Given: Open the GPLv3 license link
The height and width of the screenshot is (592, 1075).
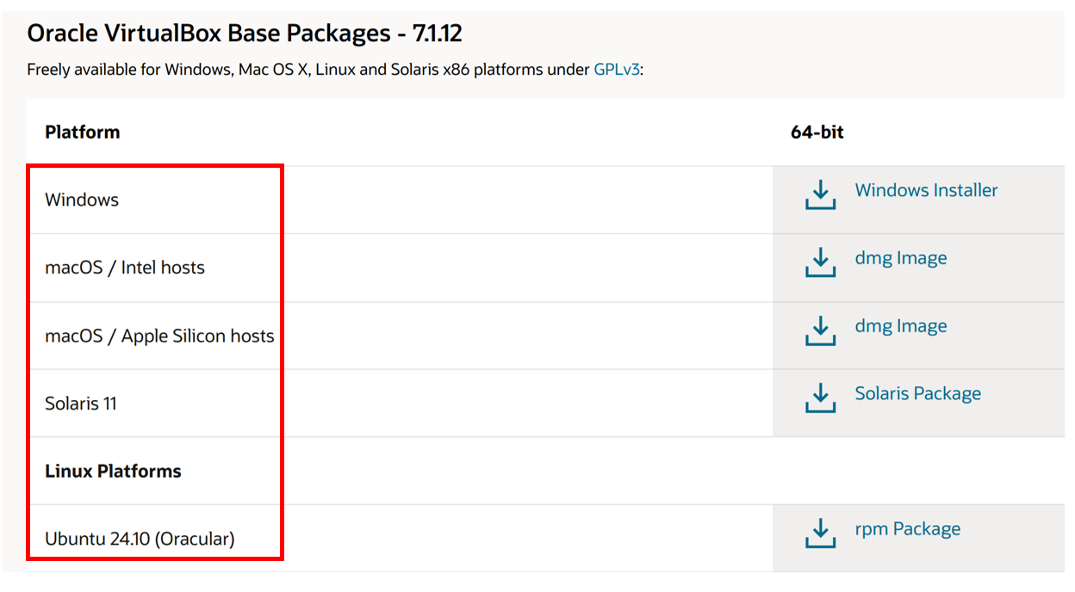Looking at the screenshot, I should click(617, 70).
